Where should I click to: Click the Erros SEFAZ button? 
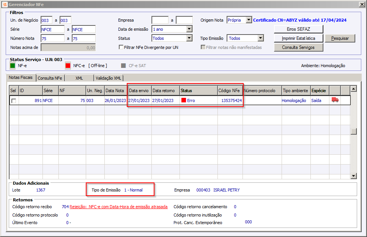tap(298, 29)
